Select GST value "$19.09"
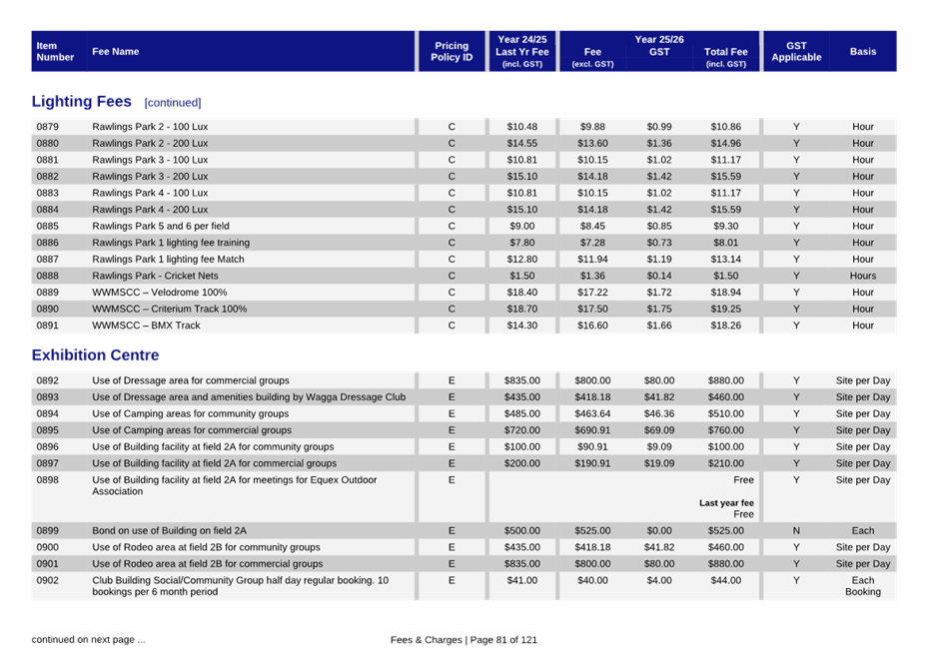The height and width of the screenshot is (655, 927). coord(659,463)
